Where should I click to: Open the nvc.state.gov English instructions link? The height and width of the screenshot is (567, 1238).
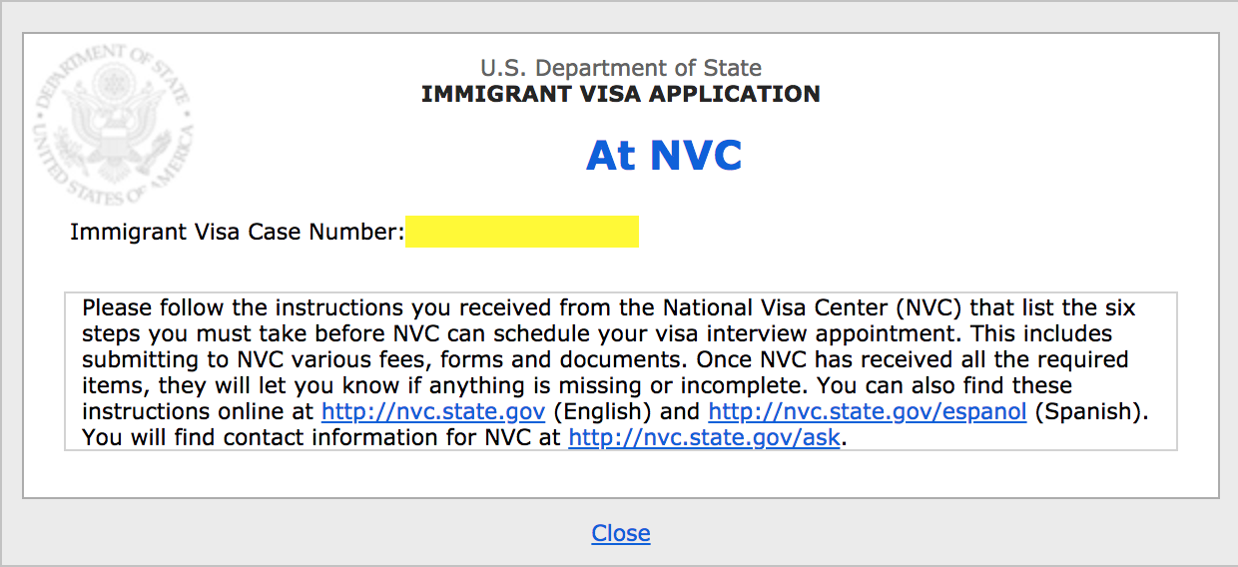click(x=433, y=411)
